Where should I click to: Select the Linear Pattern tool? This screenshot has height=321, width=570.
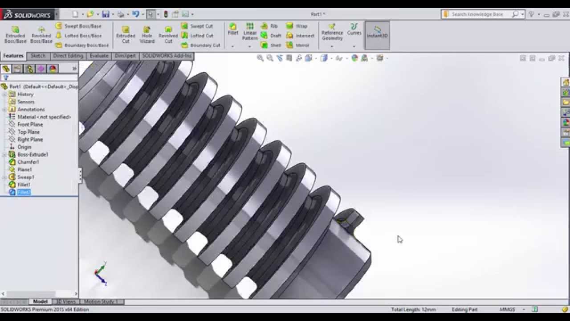pos(250,32)
